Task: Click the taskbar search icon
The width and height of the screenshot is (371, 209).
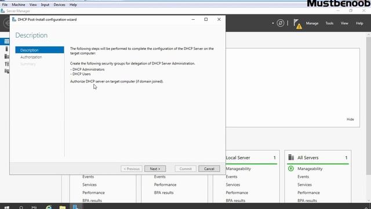Action: pyautogui.click(x=21, y=207)
